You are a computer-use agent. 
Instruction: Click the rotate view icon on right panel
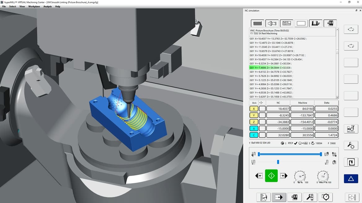click(351, 29)
